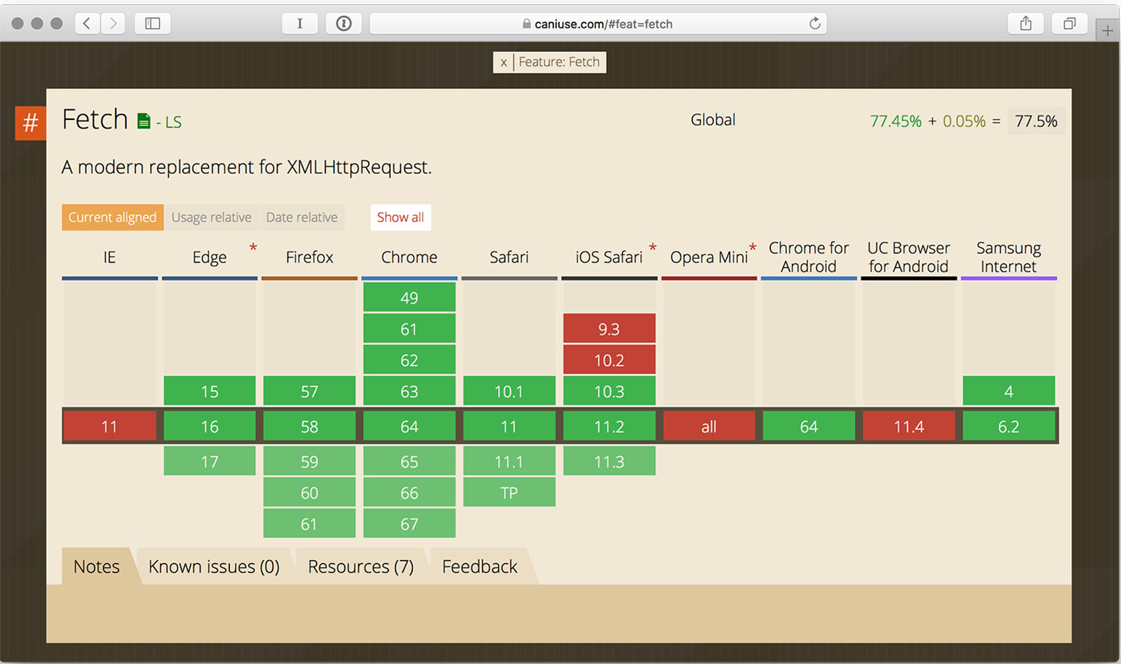
Task: Click the Samsung Internet 6.2 cell
Action: tap(1009, 426)
